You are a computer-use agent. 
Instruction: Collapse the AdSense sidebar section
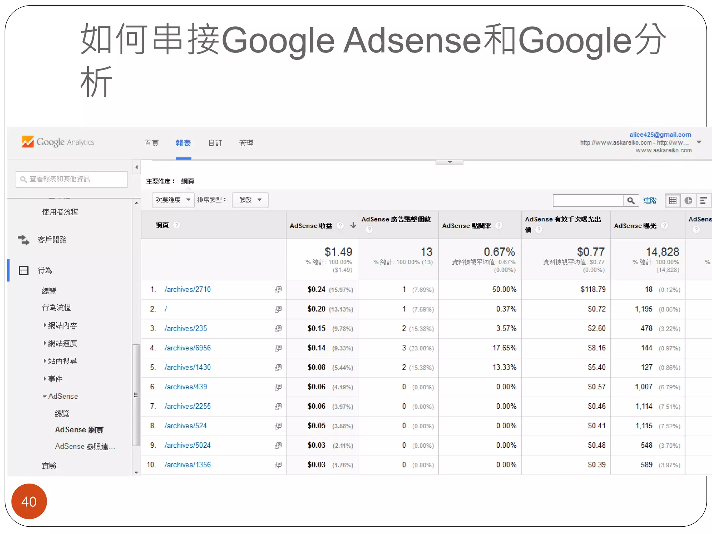tap(45, 396)
